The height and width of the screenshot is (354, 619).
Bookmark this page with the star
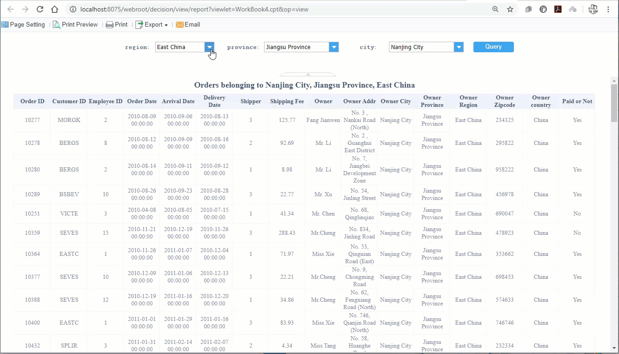pyautogui.click(x=510, y=9)
